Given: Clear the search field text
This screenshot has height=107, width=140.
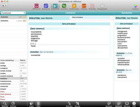Looking at the screenshot, I should coord(25,13).
